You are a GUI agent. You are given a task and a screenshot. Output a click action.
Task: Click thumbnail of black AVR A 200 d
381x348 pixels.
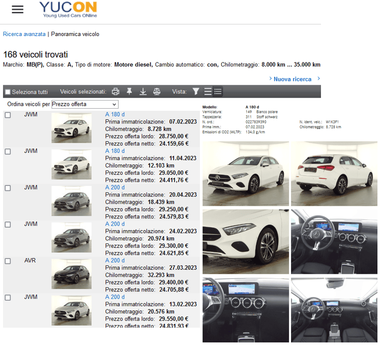click(71, 274)
